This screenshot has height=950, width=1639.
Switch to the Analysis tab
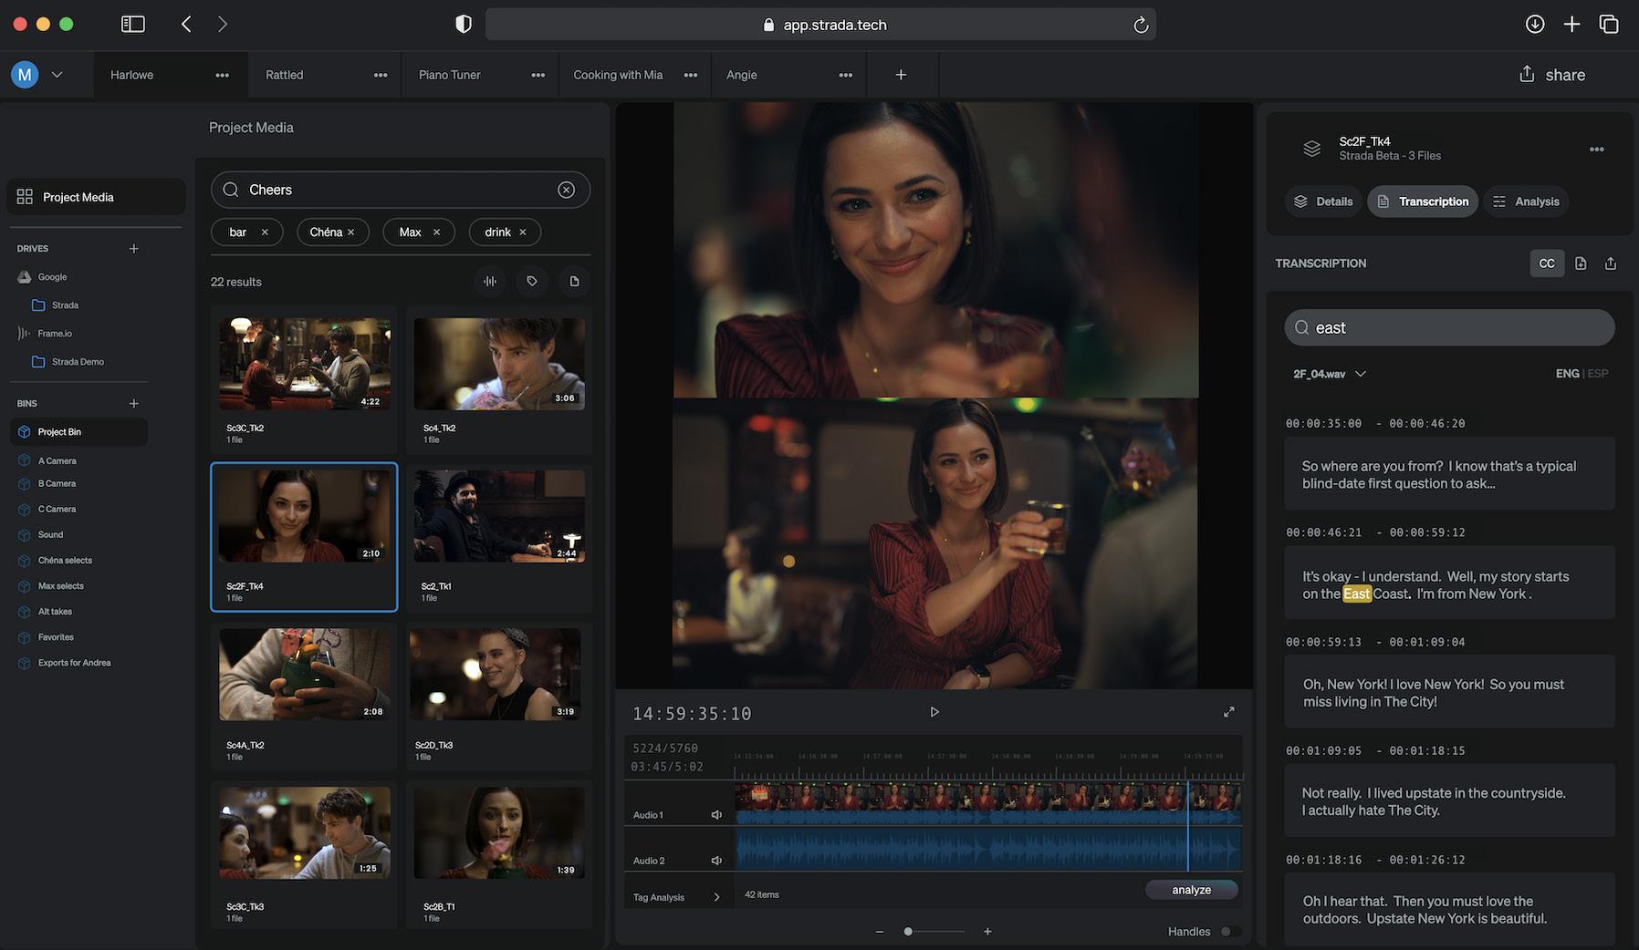tap(1527, 201)
